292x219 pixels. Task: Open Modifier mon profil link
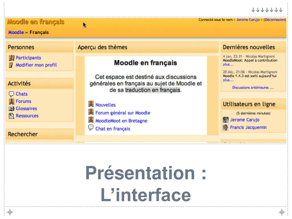pyautogui.click(x=36, y=65)
